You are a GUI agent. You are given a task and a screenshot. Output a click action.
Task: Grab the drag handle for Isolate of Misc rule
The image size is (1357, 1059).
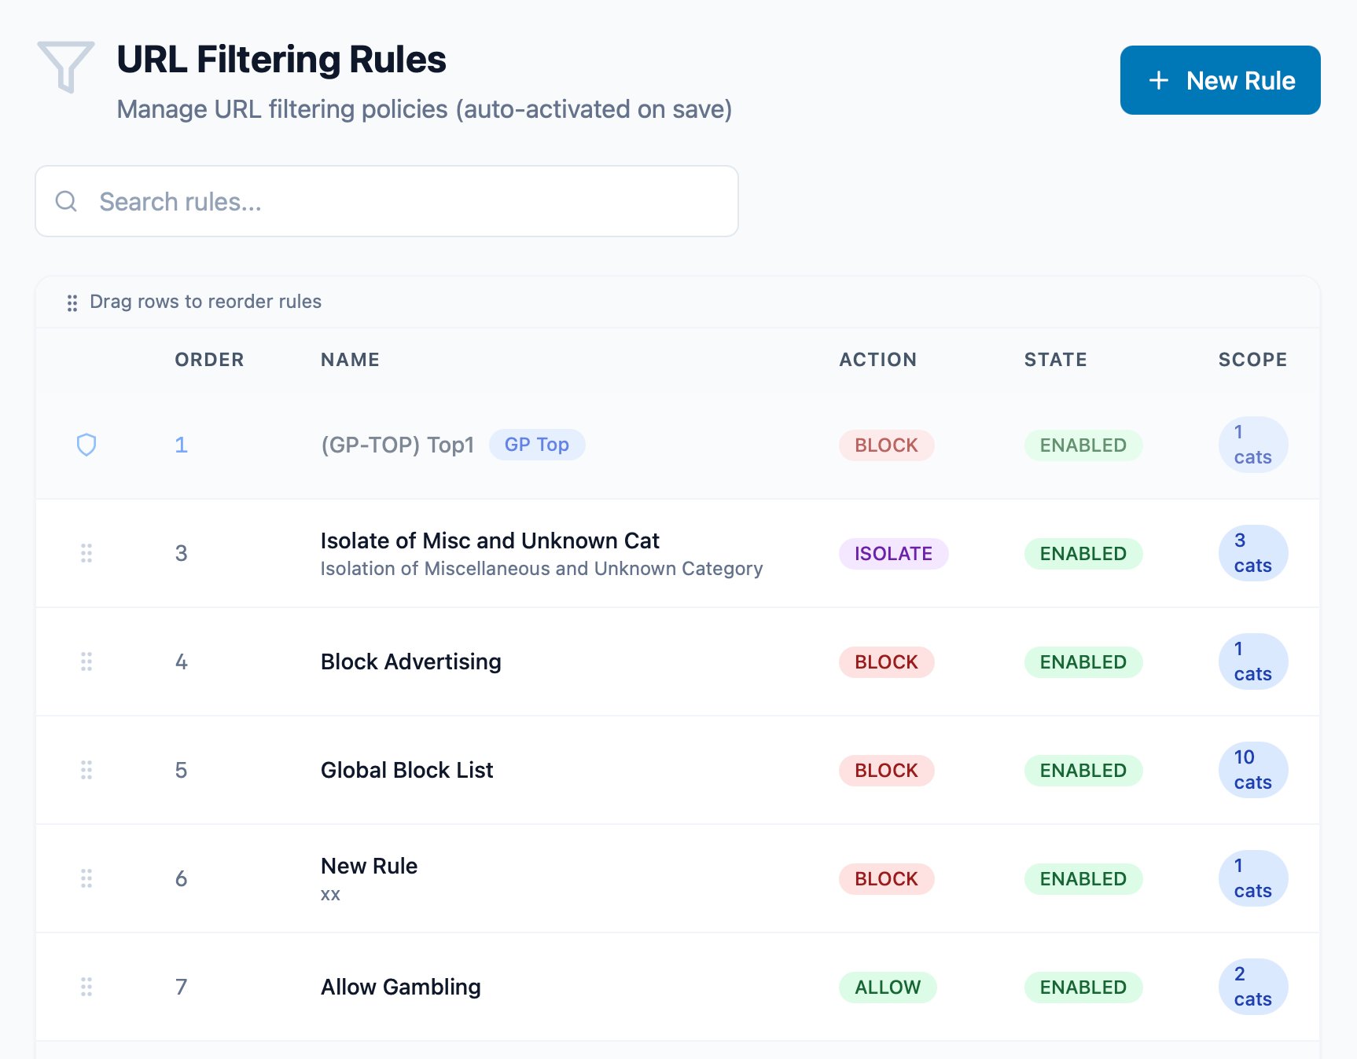click(x=86, y=553)
